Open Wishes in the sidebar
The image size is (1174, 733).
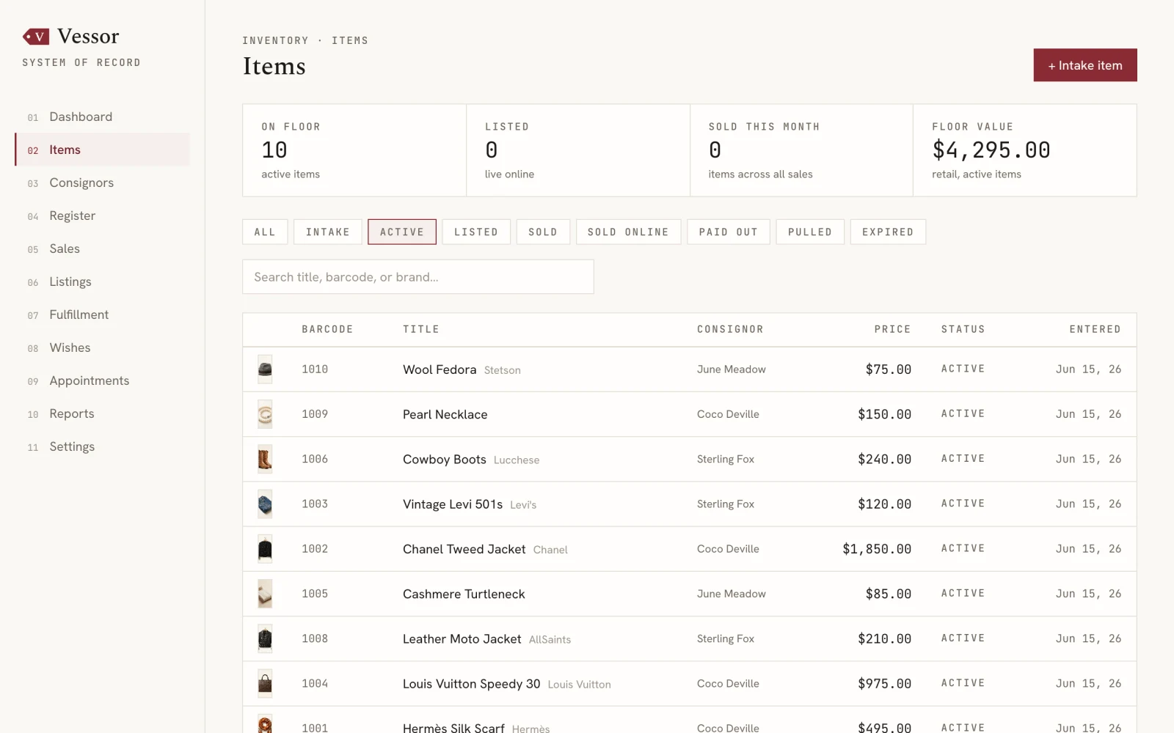click(x=102, y=347)
